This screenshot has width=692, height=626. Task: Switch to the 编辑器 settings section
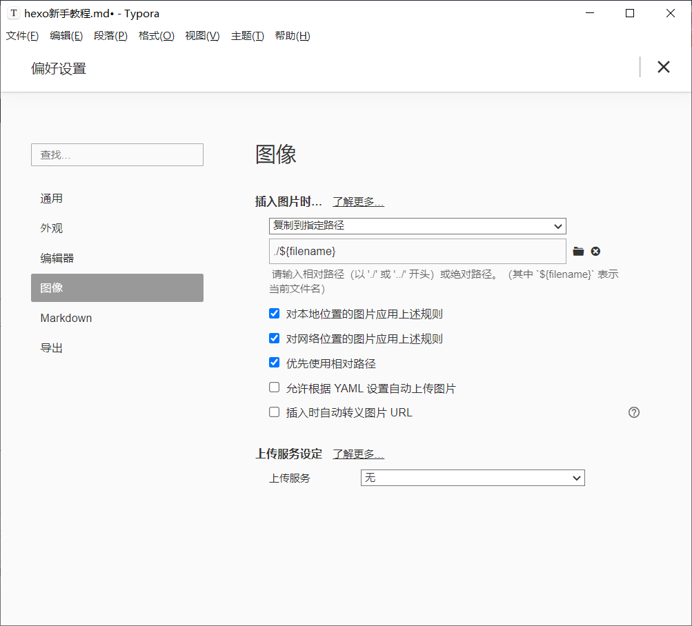(x=57, y=258)
